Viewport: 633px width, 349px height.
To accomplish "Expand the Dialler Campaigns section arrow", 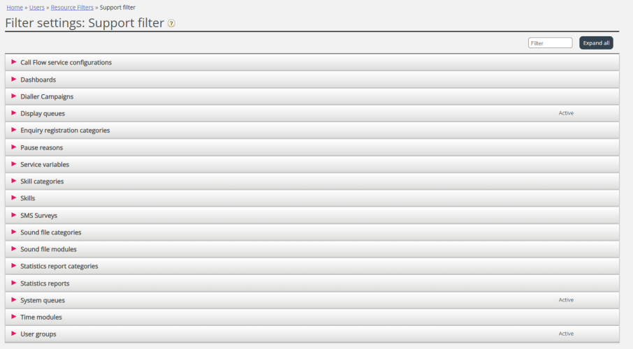I will coord(14,96).
